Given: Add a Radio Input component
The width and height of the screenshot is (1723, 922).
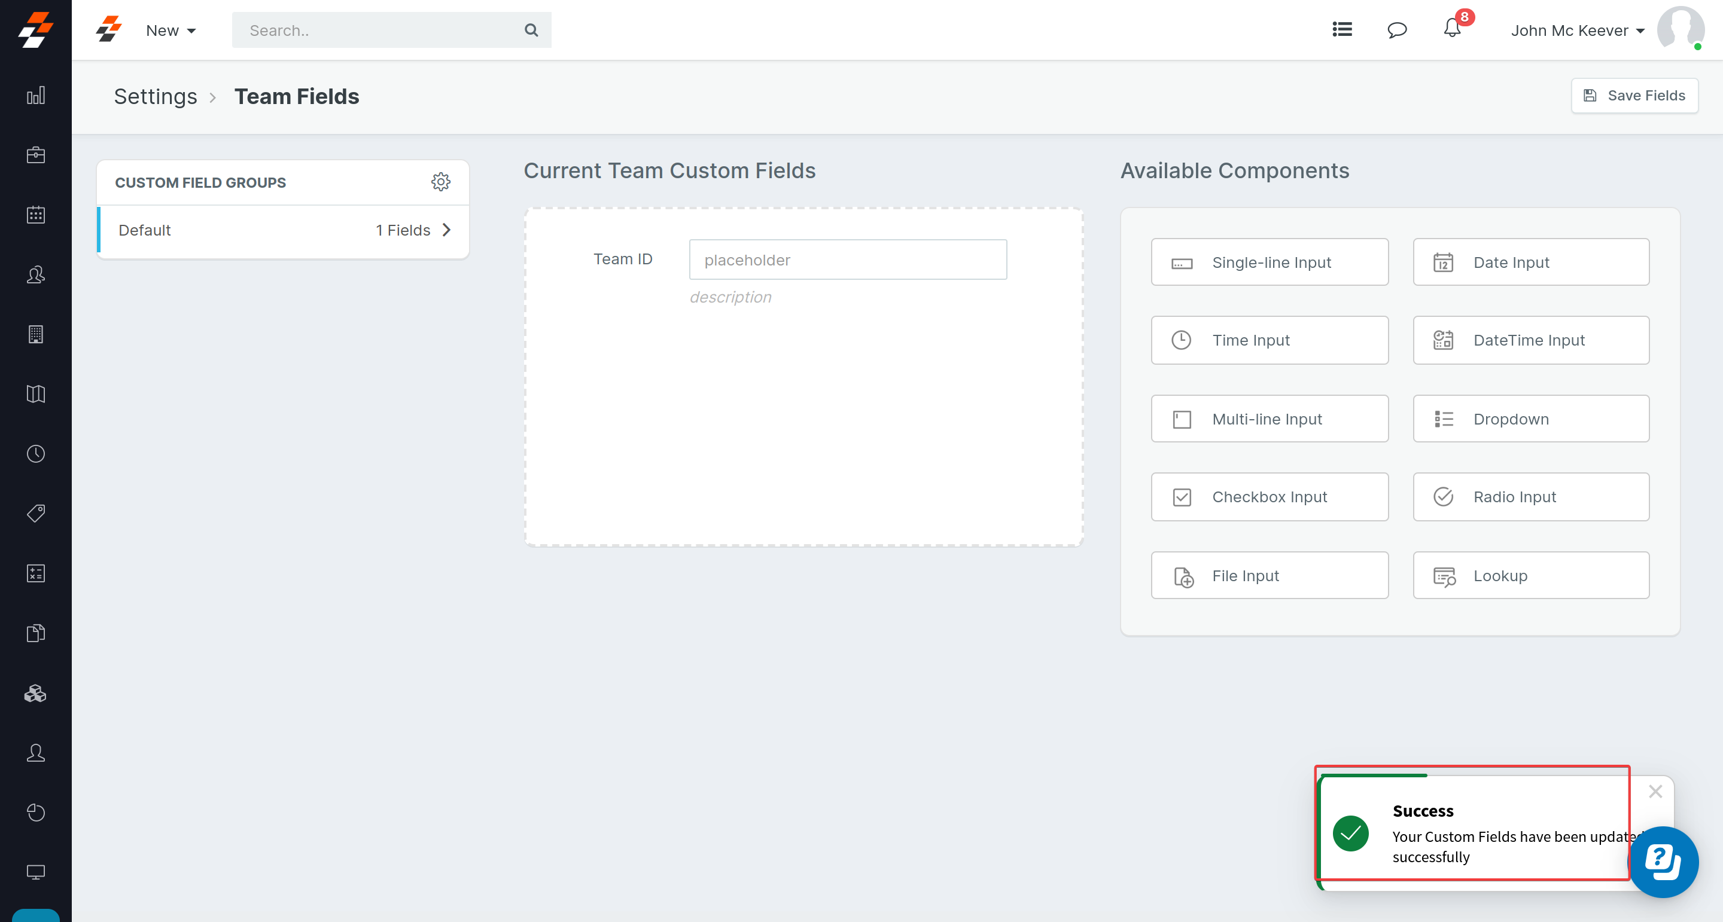Looking at the screenshot, I should point(1530,497).
